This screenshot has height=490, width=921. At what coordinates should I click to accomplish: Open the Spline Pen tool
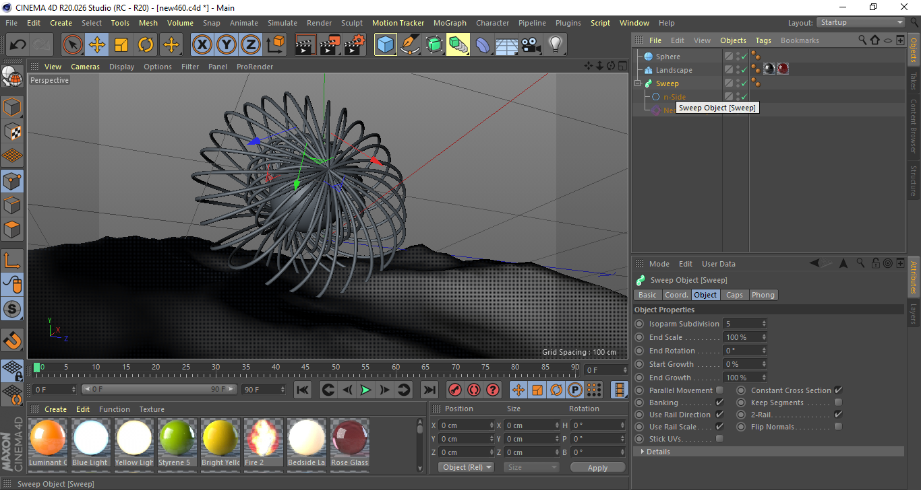click(410, 45)
